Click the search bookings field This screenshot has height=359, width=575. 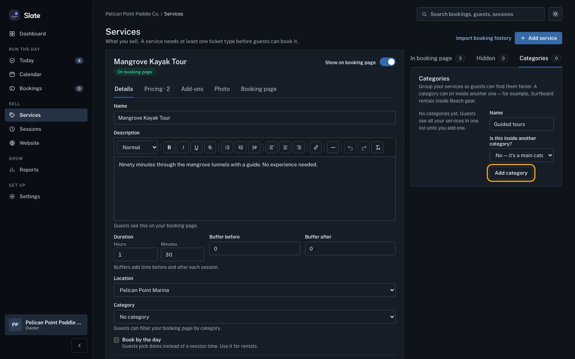[x=481, y=14]
